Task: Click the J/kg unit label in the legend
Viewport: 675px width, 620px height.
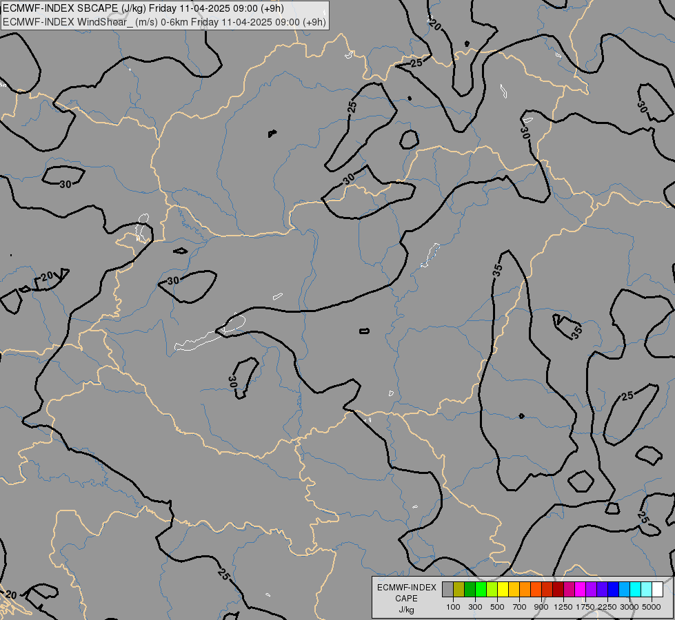Action: click(x=406, y=610)
